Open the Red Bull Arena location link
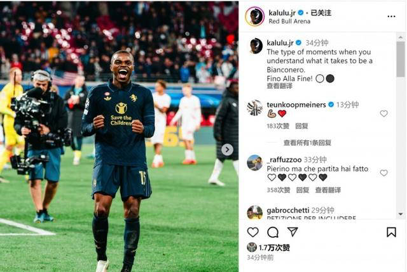 click(x=289, y=21)
